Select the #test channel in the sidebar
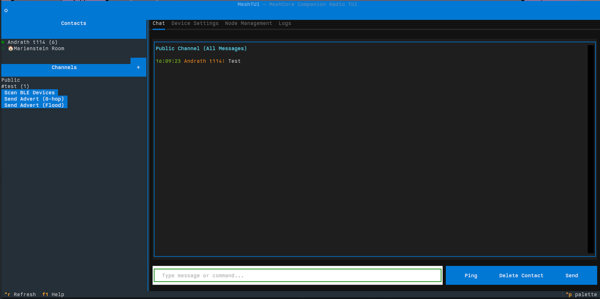The height and width of the screenshot is (299, 600). tap(15, 85)
